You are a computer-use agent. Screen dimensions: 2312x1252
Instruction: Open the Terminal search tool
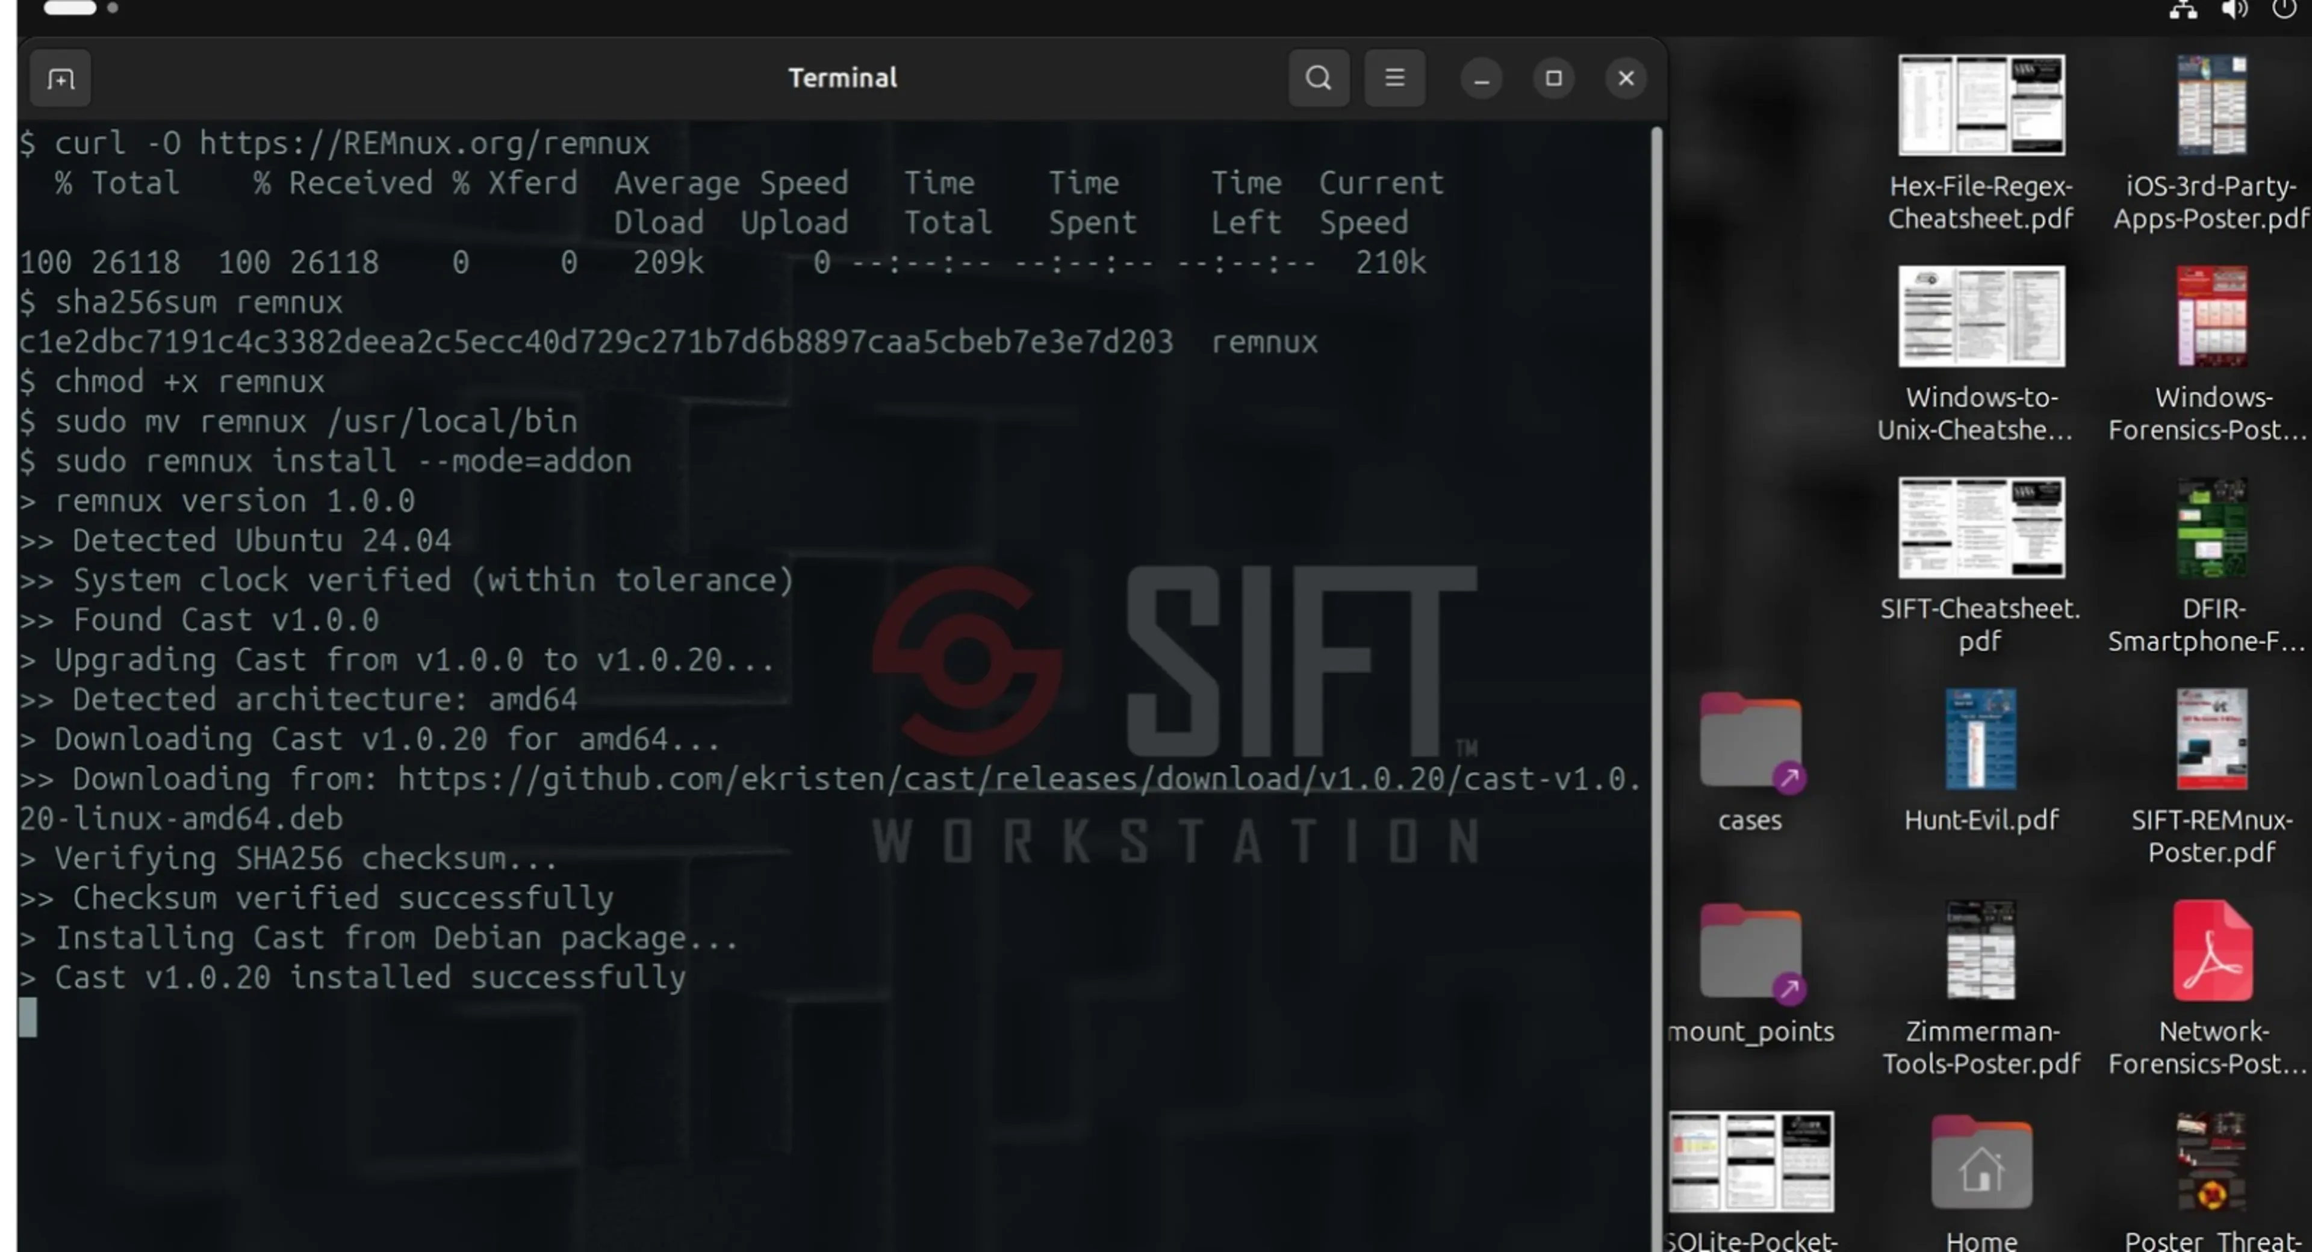click(x=1317, y=78)
